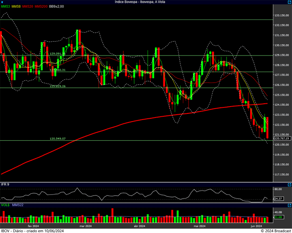Click jun 2024 on the time axis

click(x=256, y=226)
